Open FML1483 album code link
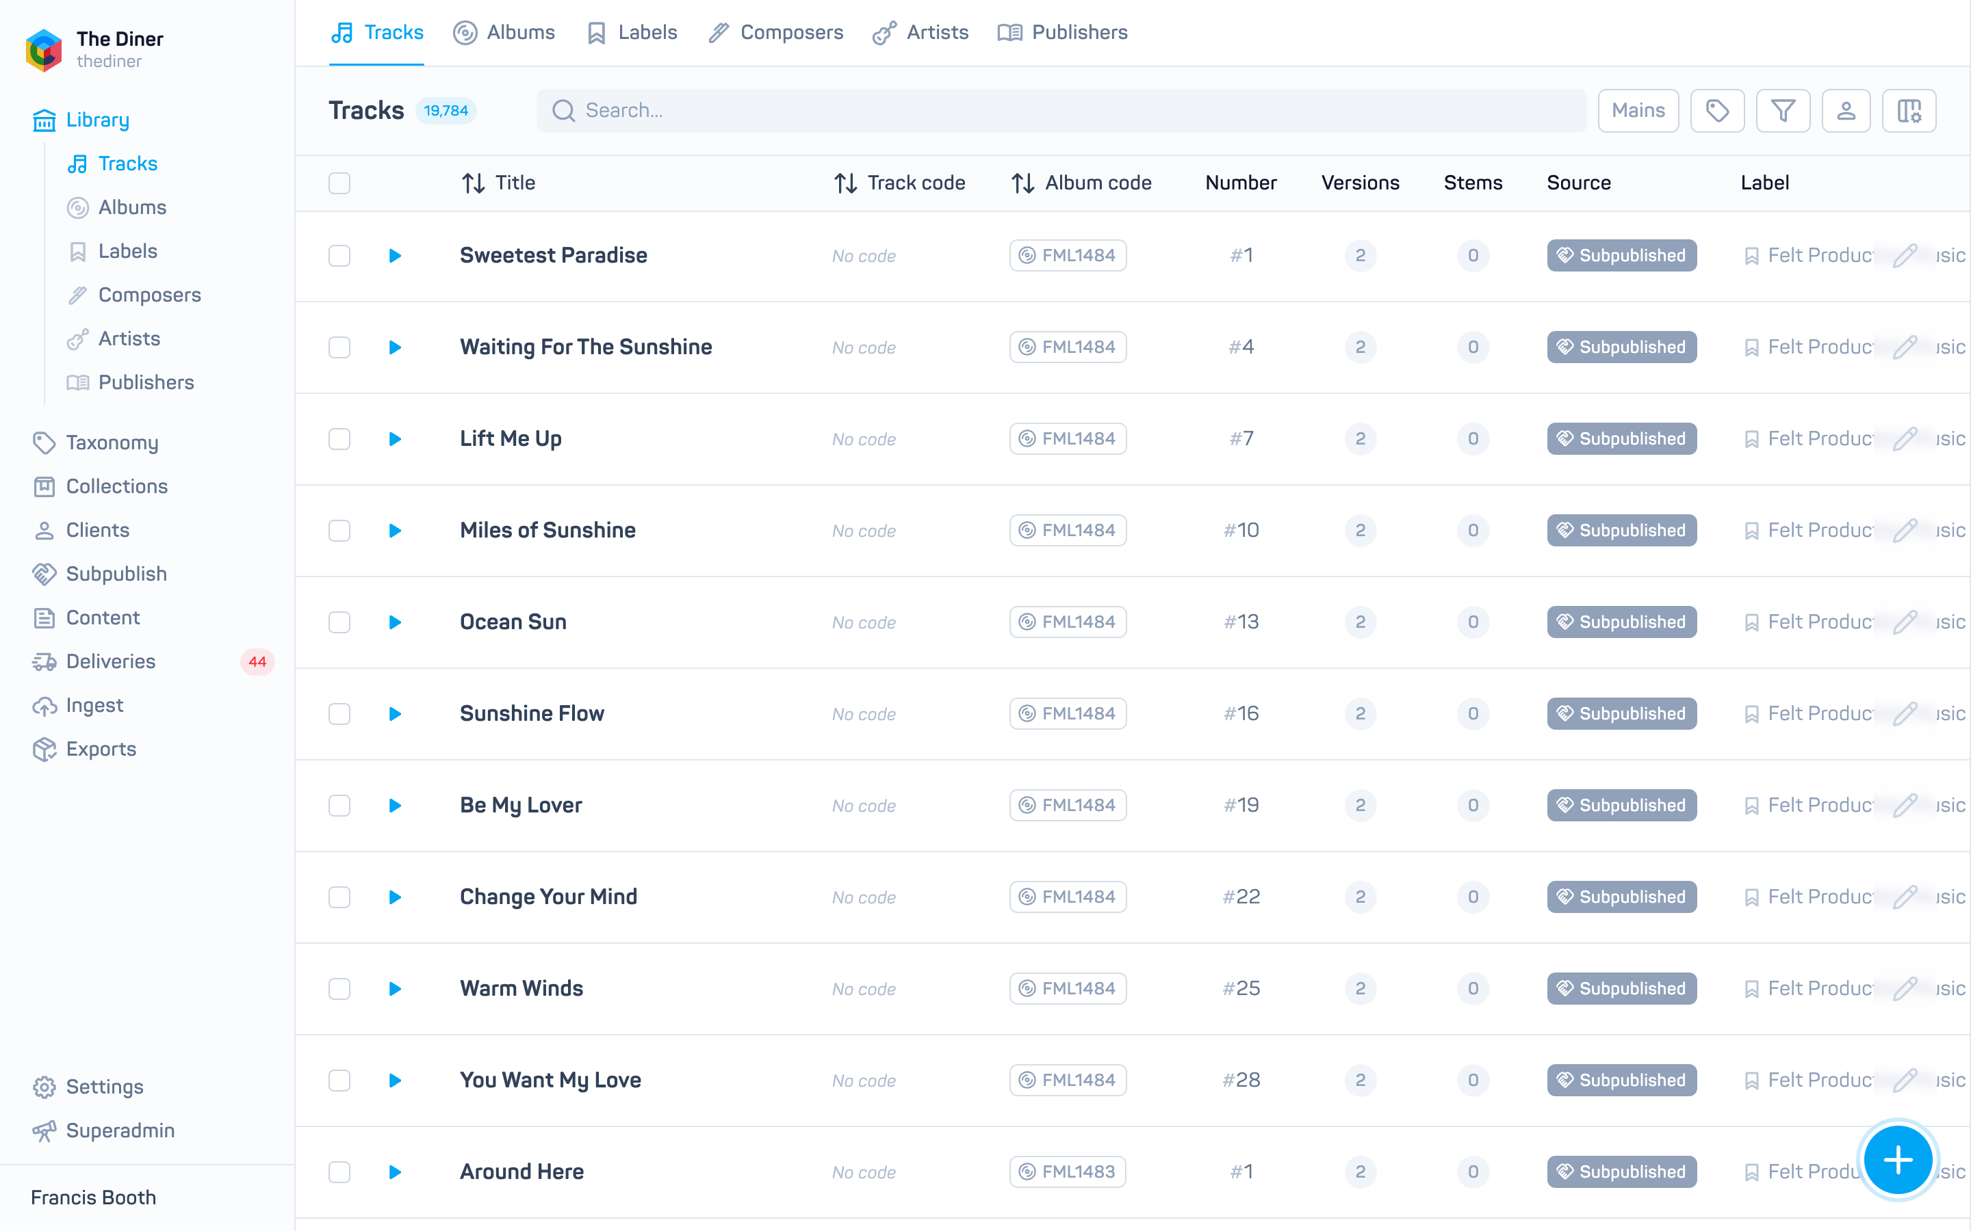This screenshot has height=1231, width=1971. pos(1068,1172)
